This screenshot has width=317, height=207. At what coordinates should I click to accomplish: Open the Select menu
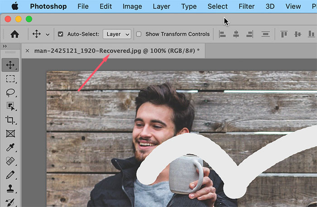[x=217, y=6]
